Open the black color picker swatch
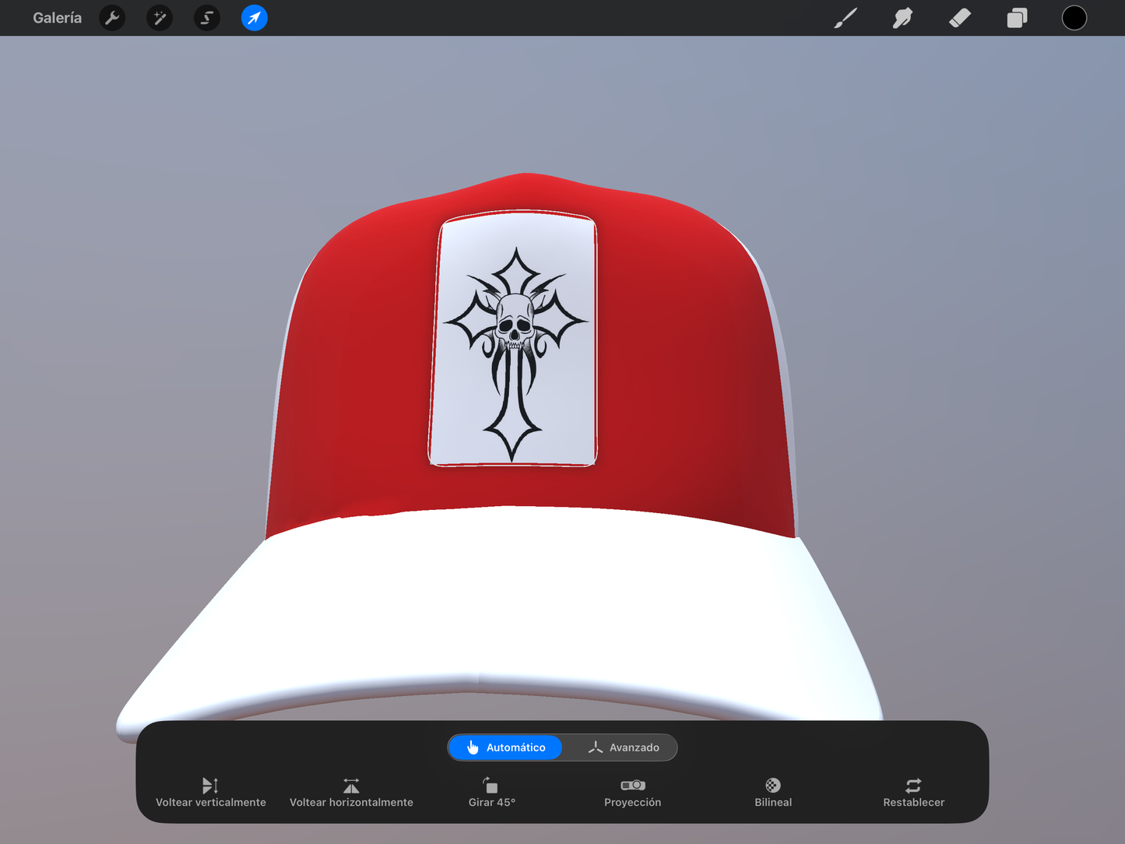The width and height of the screenshot is (1125, 844). point(1074,18)
